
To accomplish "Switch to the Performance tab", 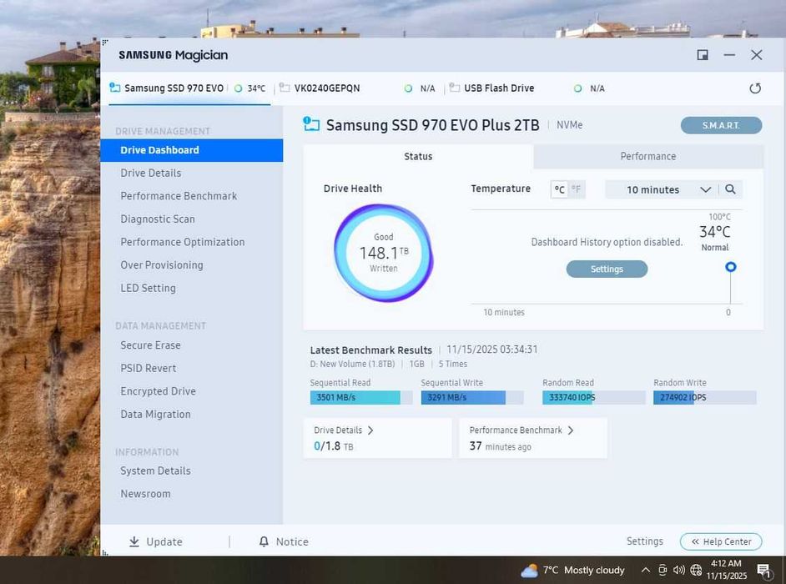I will click(x=648, y=156).
